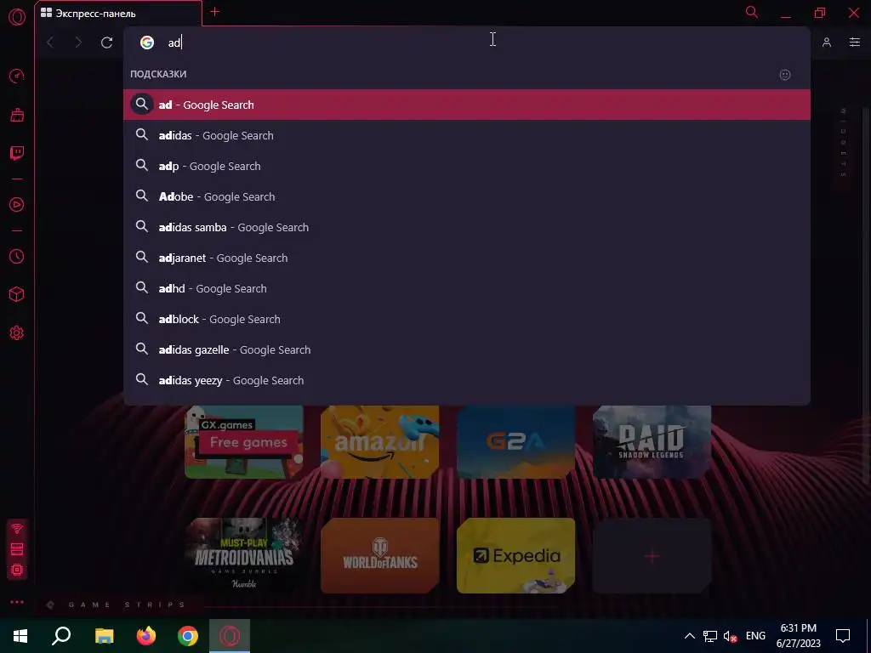Open the Player icon in sidebar
Screen dimensions: 871x653
click(17, 204)
